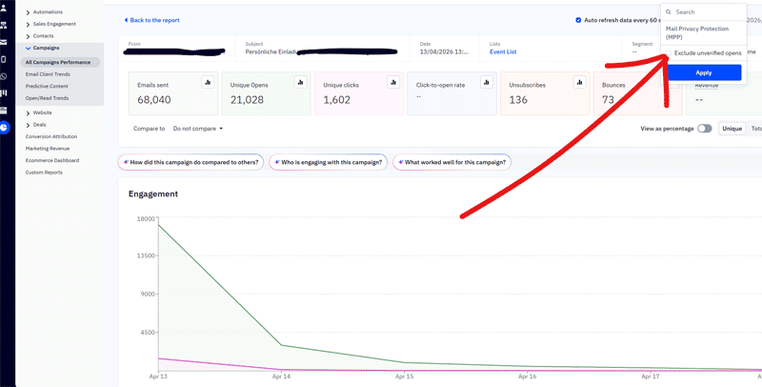
Task: Open Email Client Trends report
Action: (48, 74)
